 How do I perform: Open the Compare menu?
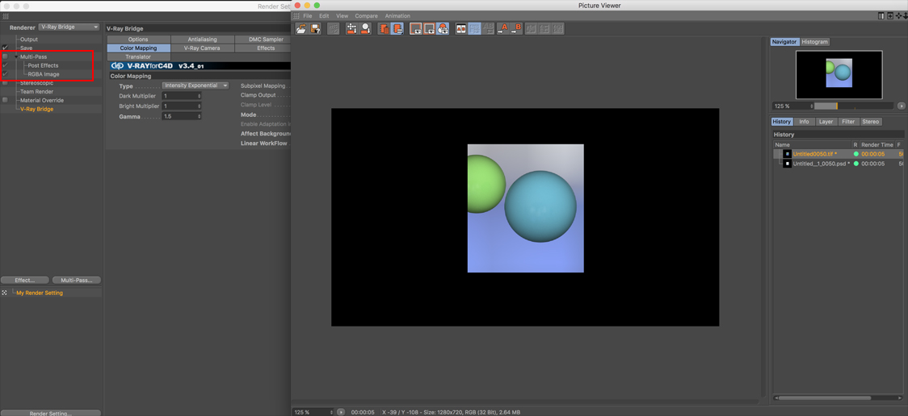[366, 16]
